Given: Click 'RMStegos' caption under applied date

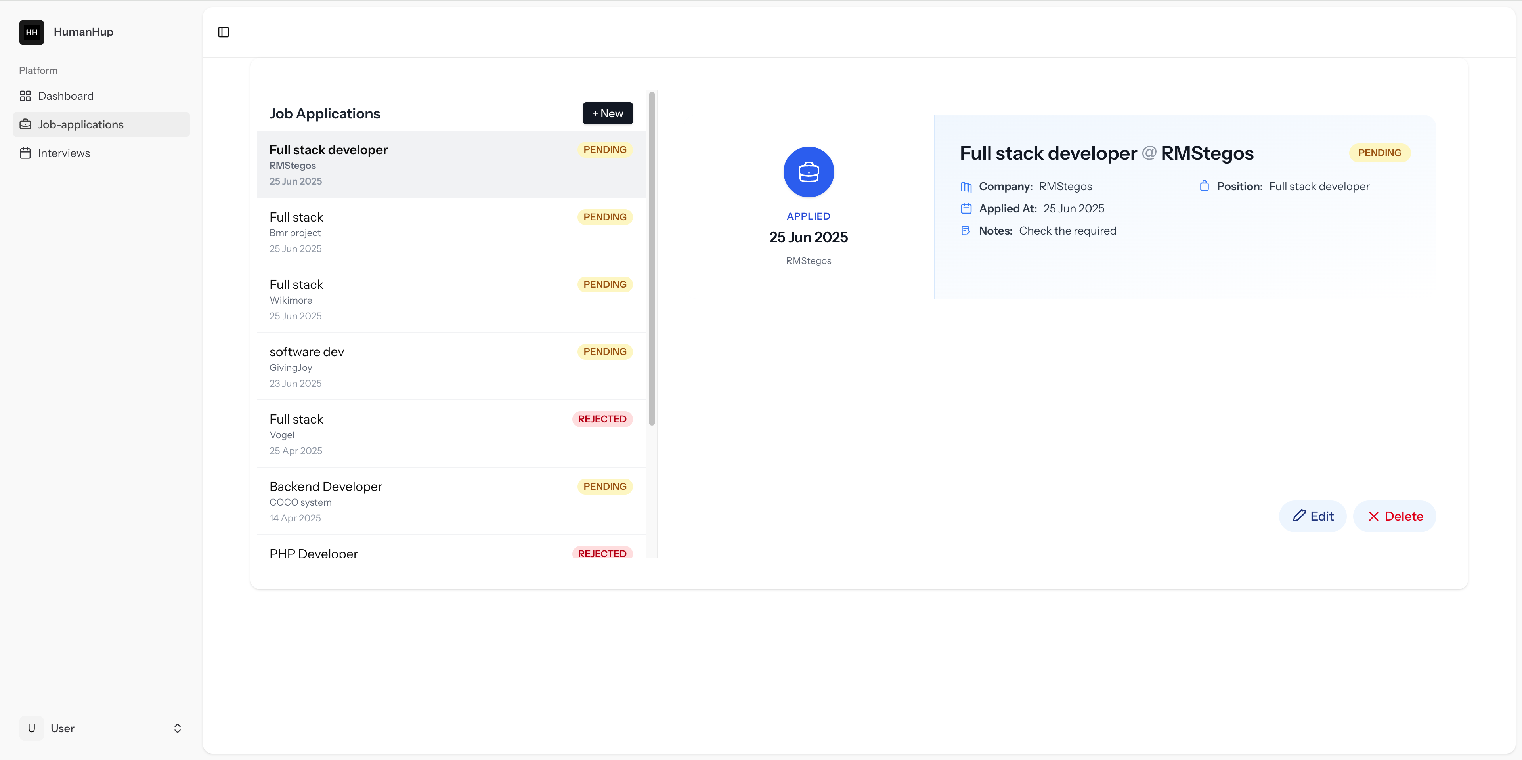Looking at the screenshot, I should 808,260.
